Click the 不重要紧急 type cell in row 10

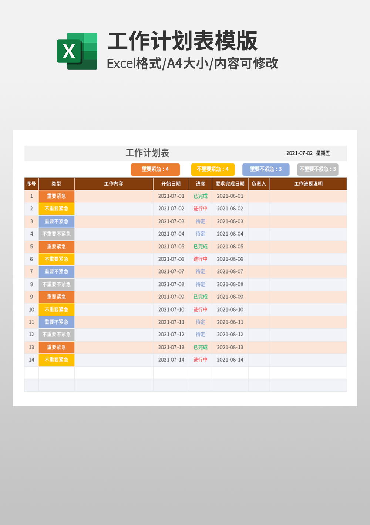click(57, 309)
